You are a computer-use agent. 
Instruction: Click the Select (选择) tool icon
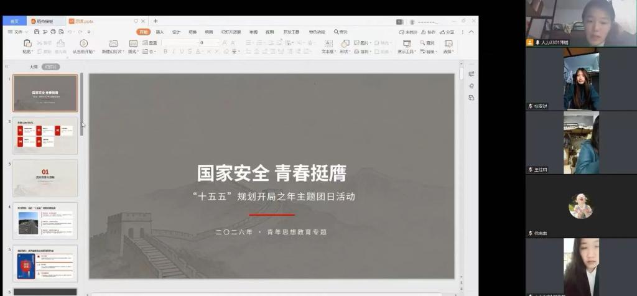[448, 43]
